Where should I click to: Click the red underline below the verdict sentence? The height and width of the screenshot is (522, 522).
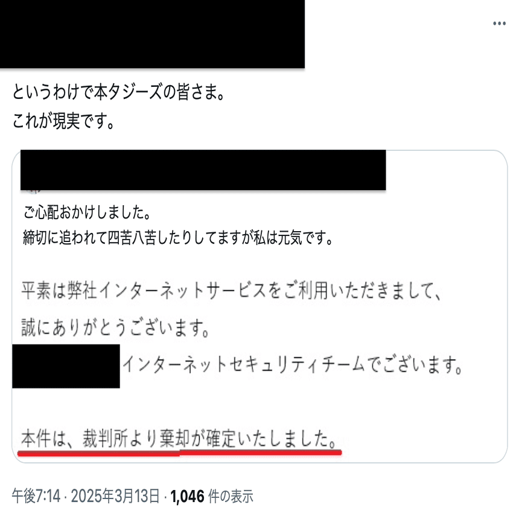tap(179, 453)
